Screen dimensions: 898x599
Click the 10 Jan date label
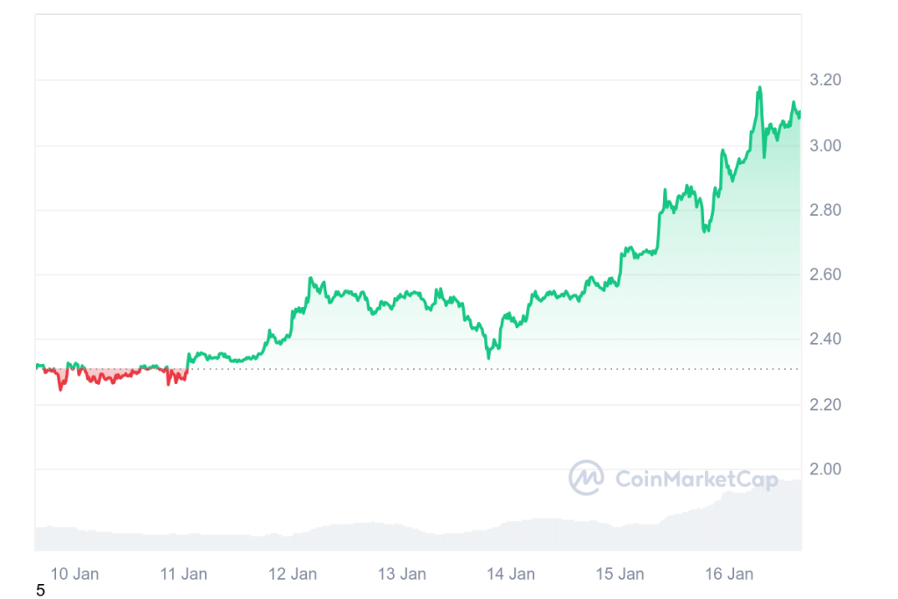[75, 574]
